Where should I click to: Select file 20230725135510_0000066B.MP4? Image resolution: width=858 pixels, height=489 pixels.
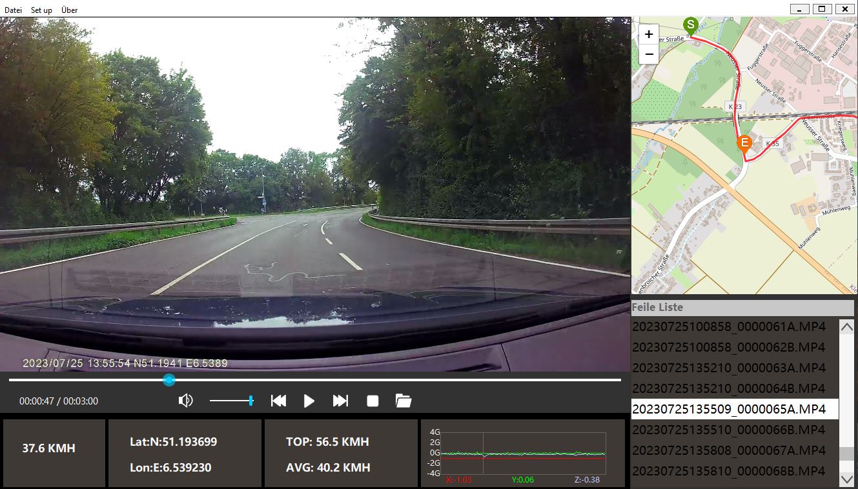click(728, 430)
